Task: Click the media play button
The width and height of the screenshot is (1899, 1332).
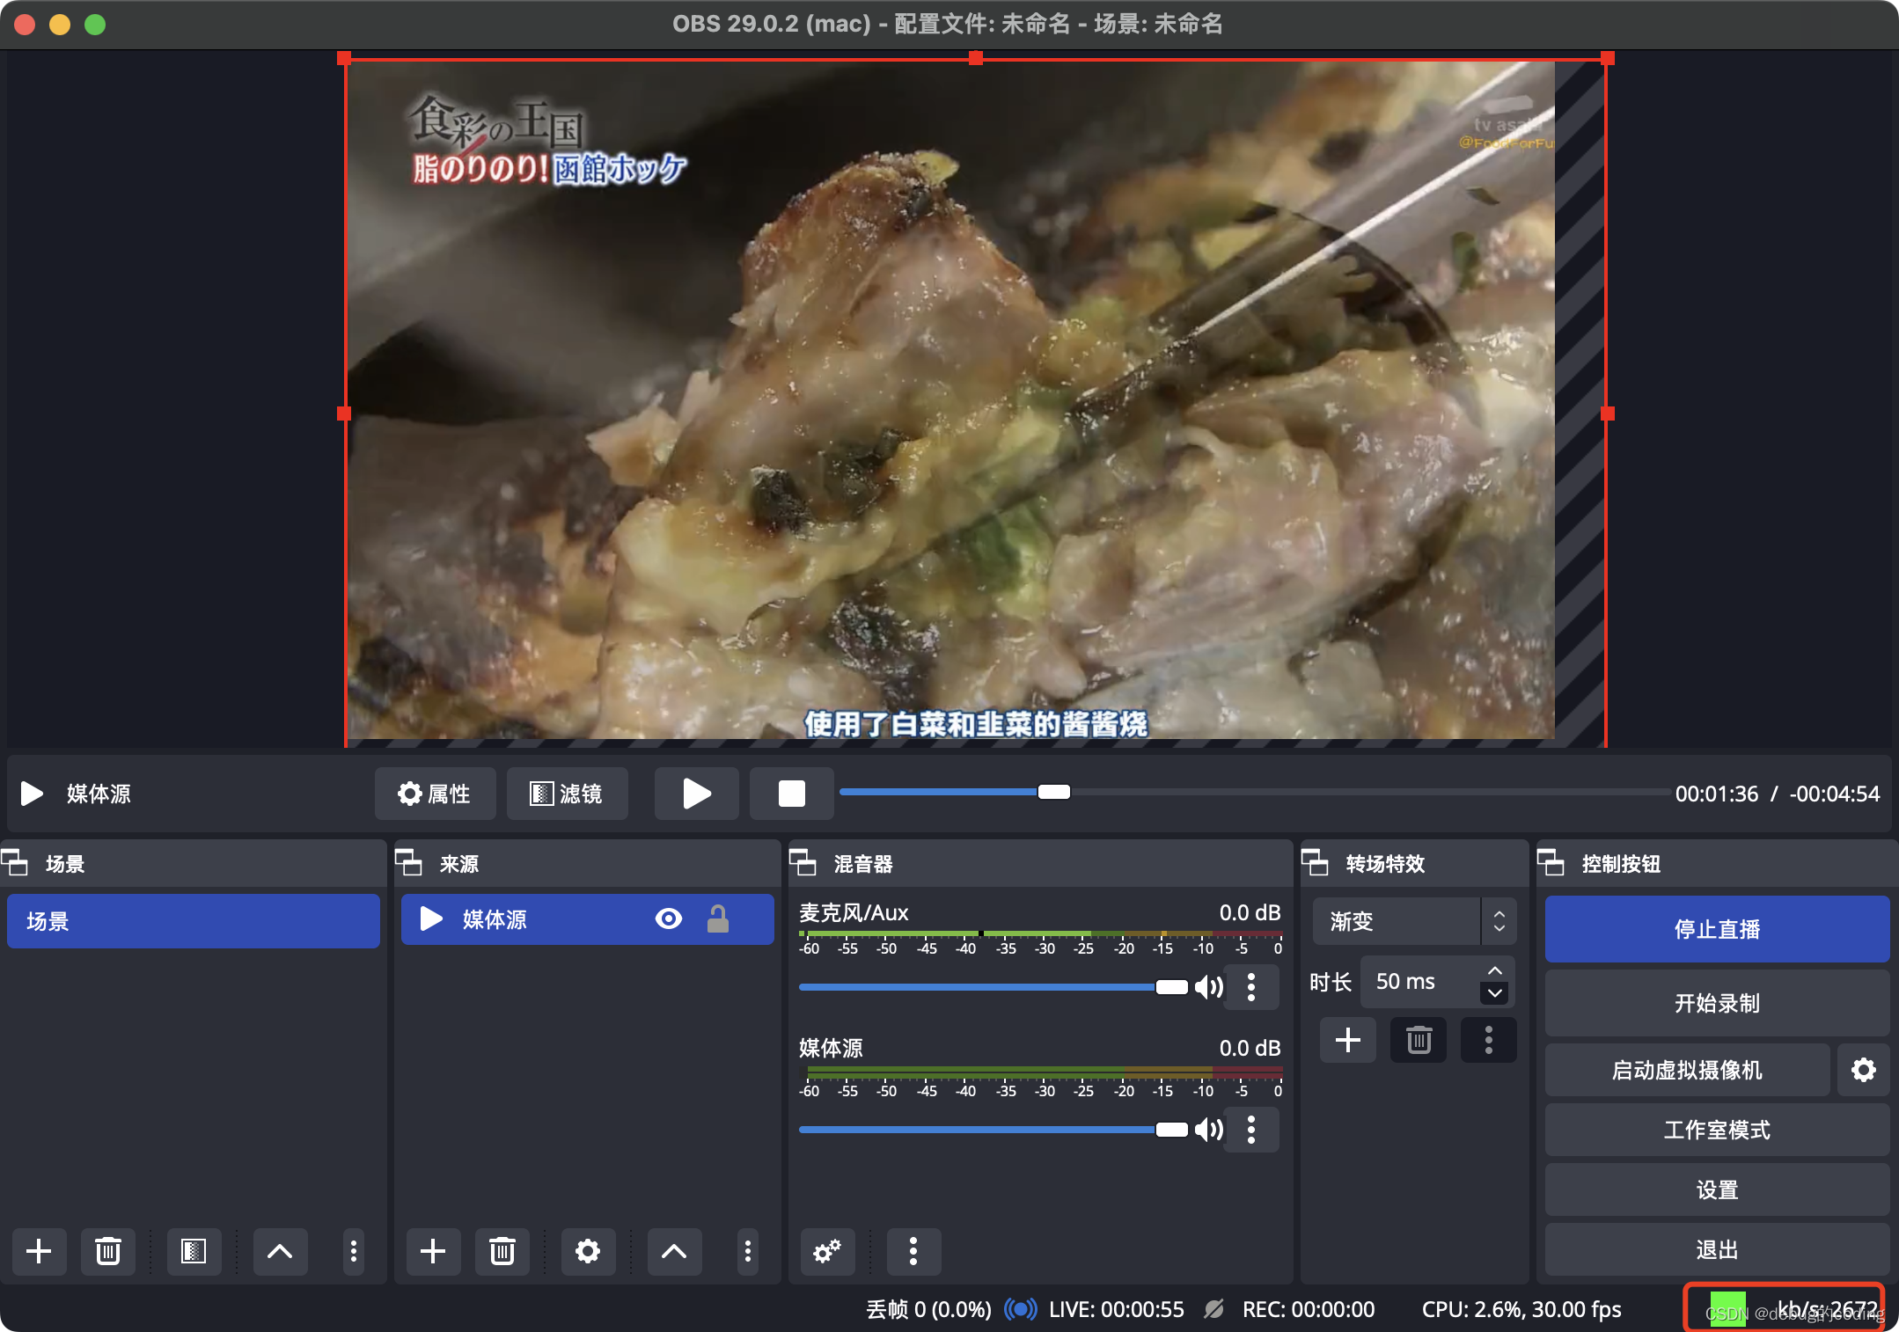Action: tap(696, 794)
